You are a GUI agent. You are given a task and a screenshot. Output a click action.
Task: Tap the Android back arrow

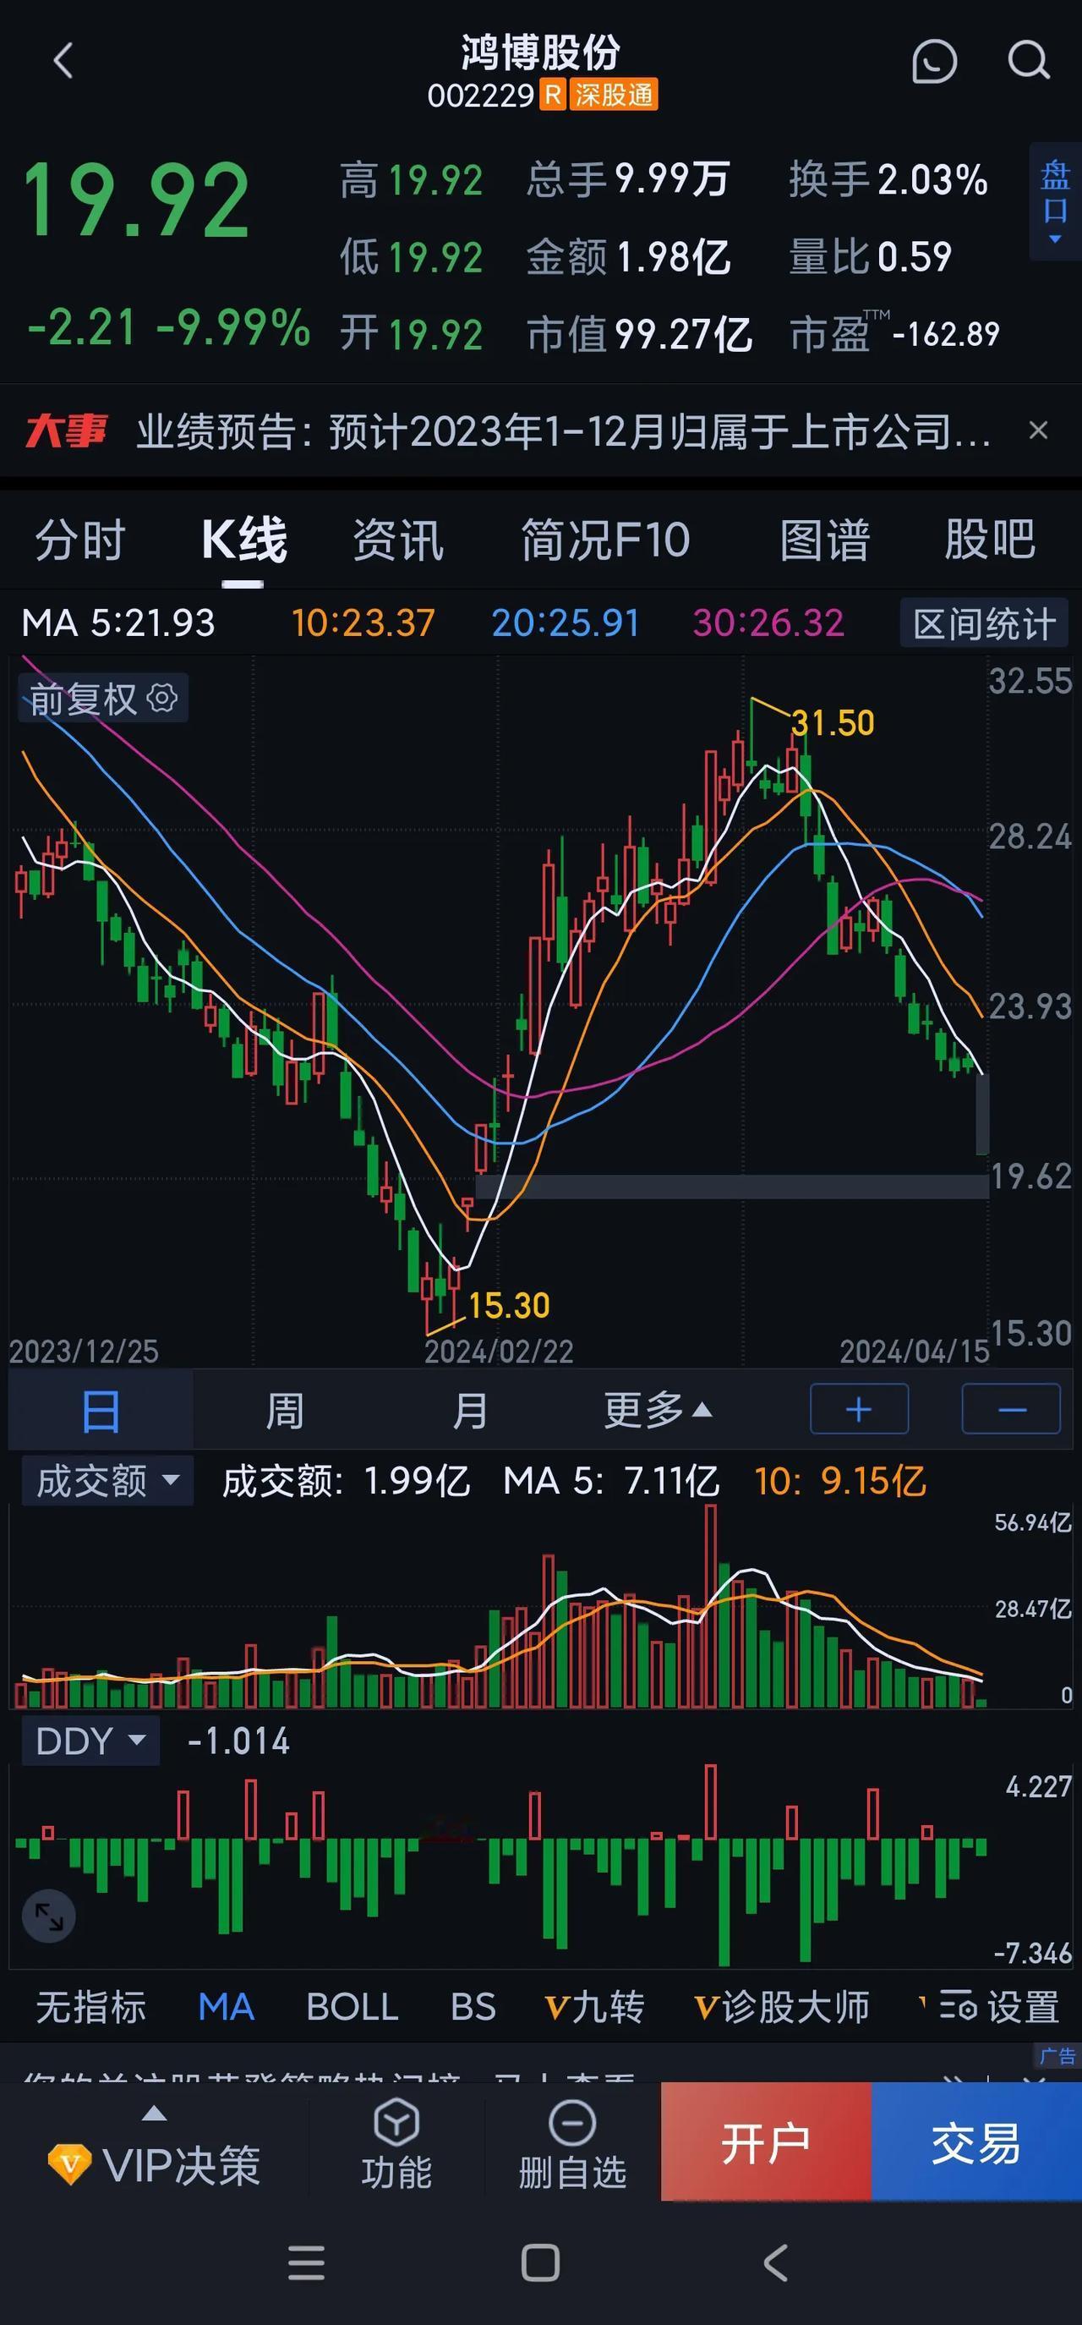(775, 2262)
